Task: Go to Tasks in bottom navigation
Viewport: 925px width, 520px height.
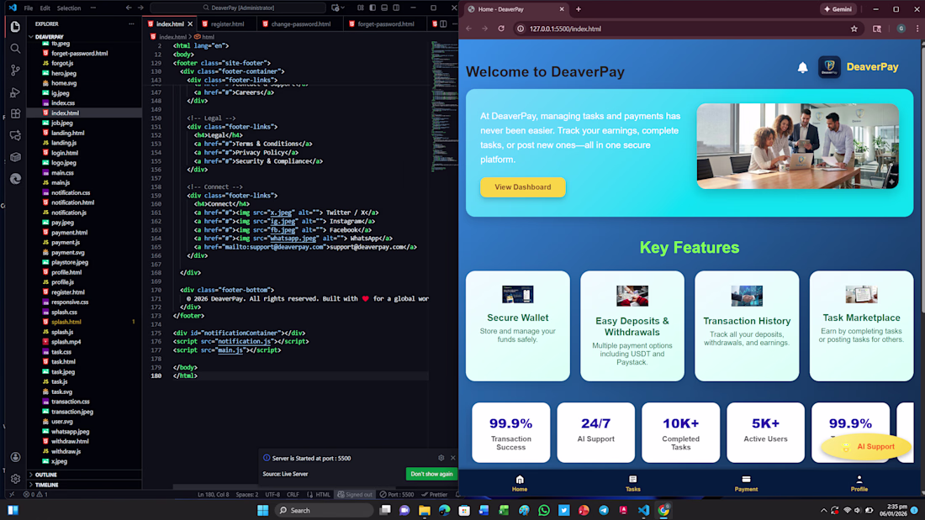Action: (x=632, y=483)
